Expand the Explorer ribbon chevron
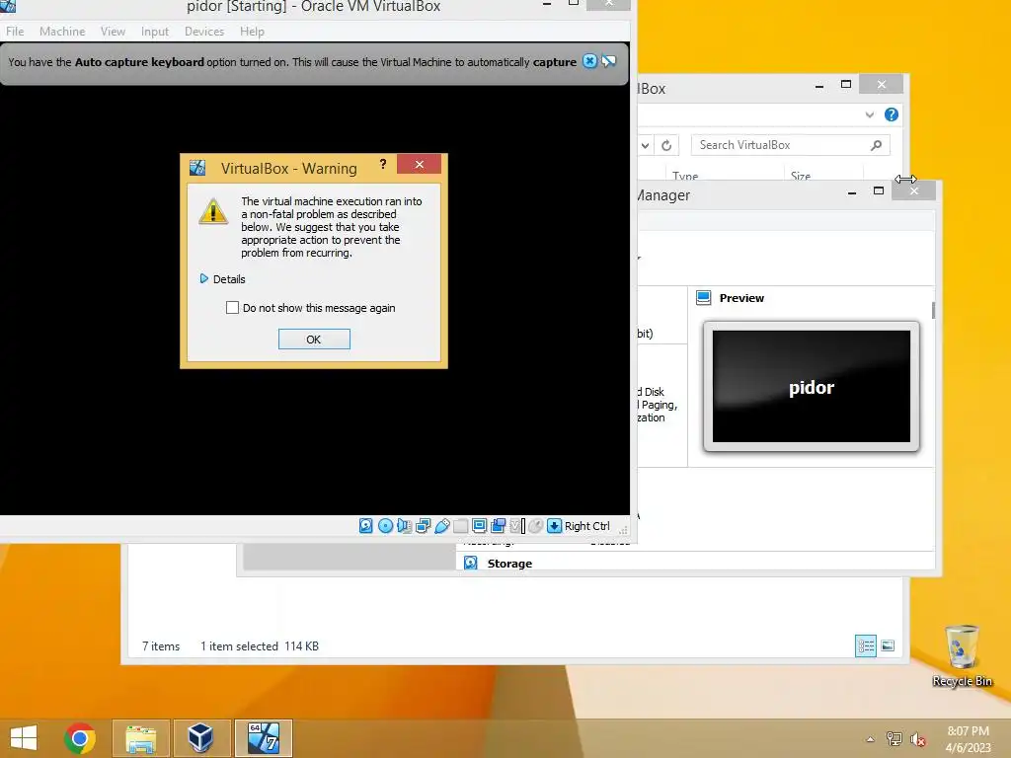 tap(869, 114)
